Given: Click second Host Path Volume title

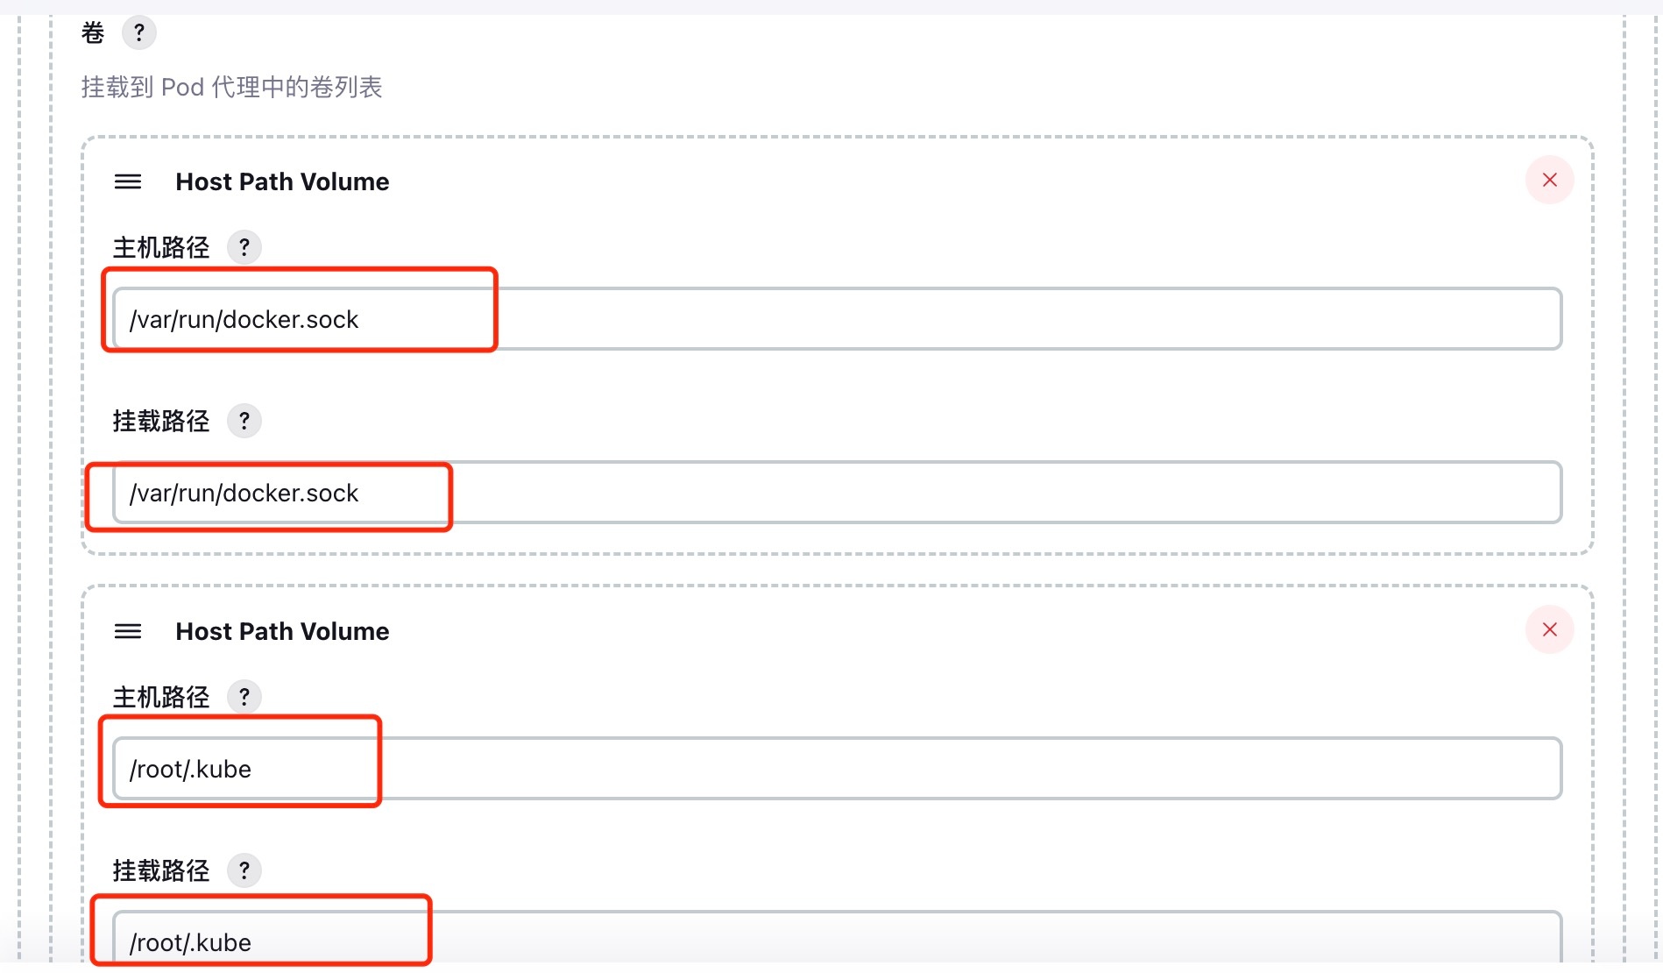Looking at the screenshot, I should pyautogui.click(x=282, y=631).
